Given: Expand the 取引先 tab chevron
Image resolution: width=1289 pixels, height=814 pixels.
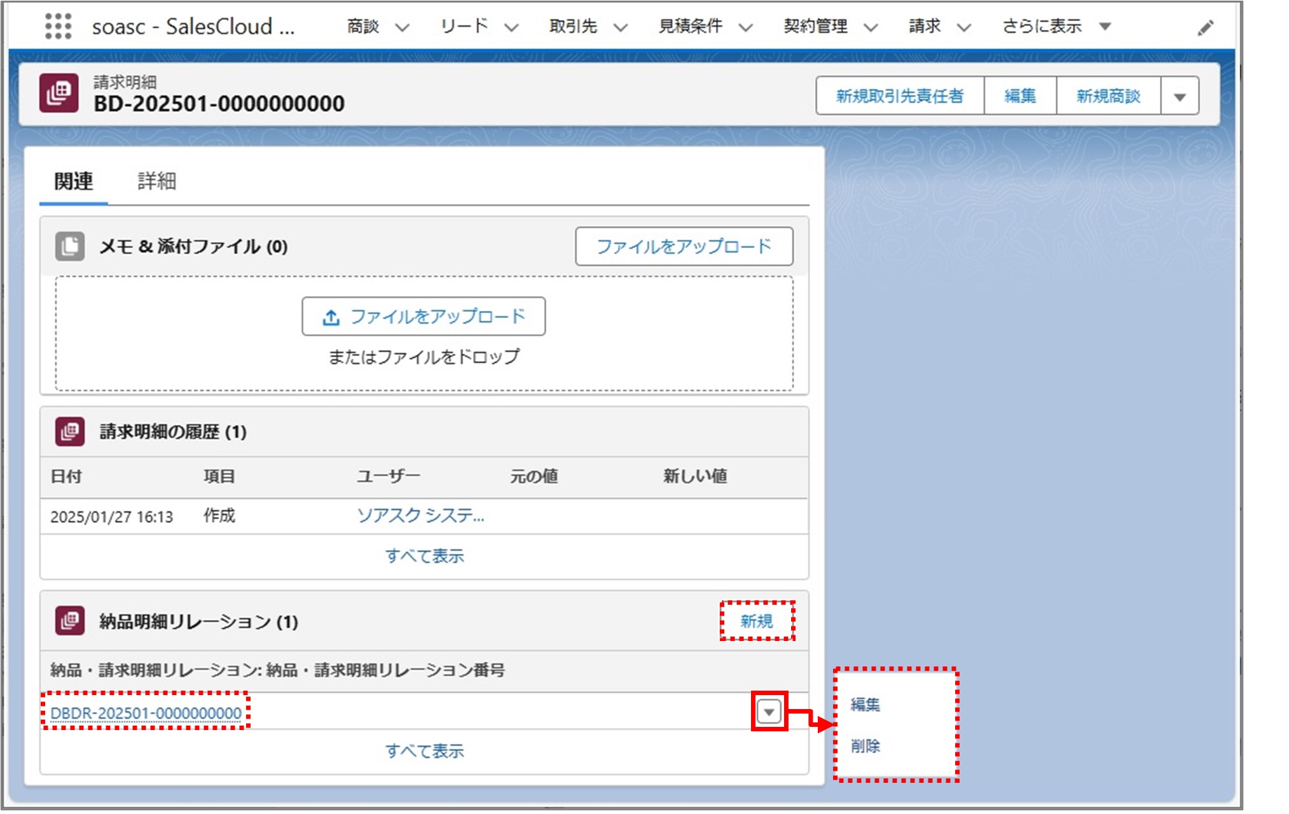Looking at the screenshot, I should pyautogui.click(x=621, y=27).
